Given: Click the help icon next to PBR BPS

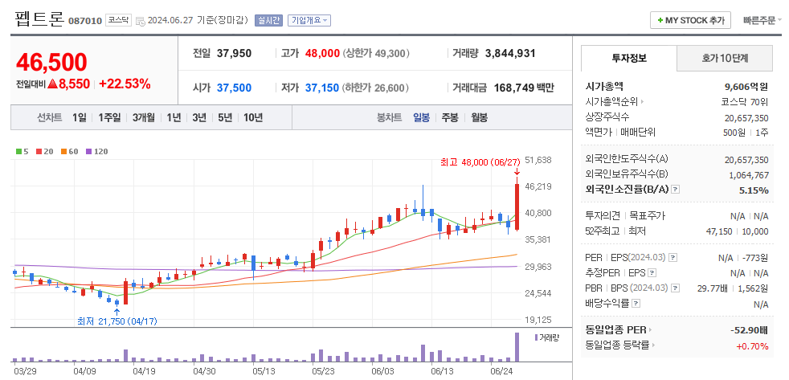Looking at the screenshot, I should (676, 288).
